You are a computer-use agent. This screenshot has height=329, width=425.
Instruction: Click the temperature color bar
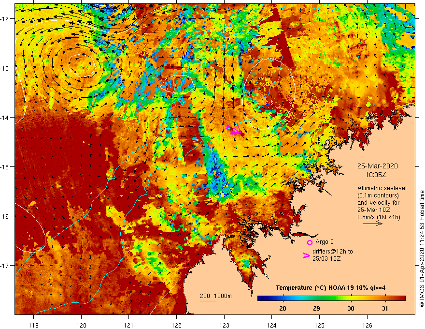[x=331, y=299]
